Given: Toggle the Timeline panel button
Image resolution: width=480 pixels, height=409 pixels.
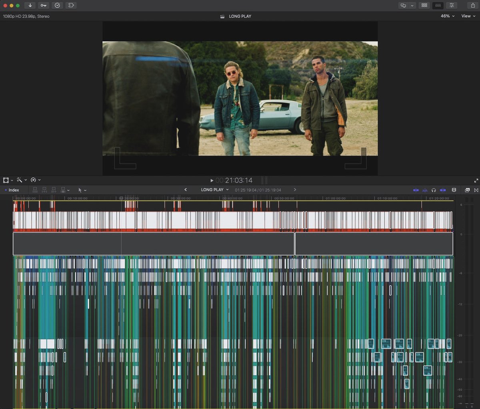Looking at the screenshot, I should point(438,6).
